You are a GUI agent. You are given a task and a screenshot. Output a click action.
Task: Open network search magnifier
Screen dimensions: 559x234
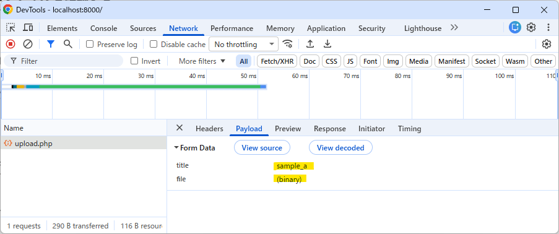pos(67,44)
